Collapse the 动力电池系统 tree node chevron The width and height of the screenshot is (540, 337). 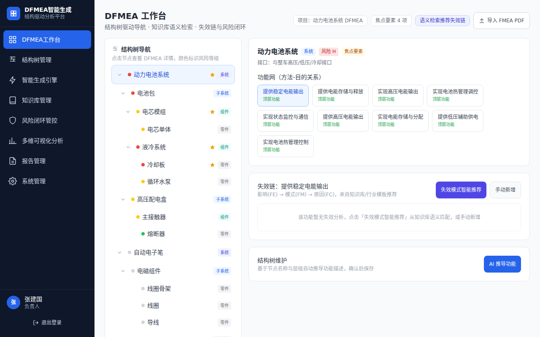pos(119,75)
